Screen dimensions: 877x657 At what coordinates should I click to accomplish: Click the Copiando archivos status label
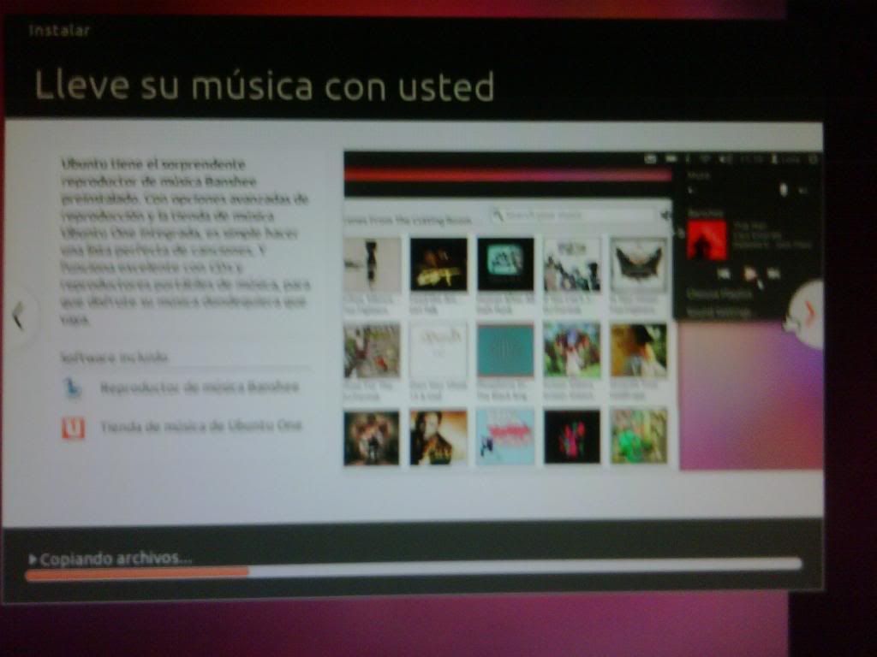(x=116, y=558)
